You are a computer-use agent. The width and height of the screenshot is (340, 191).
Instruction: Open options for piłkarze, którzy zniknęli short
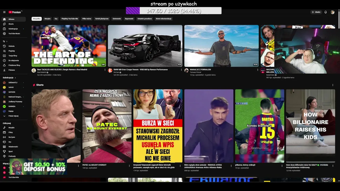click(x=282, y=166)
